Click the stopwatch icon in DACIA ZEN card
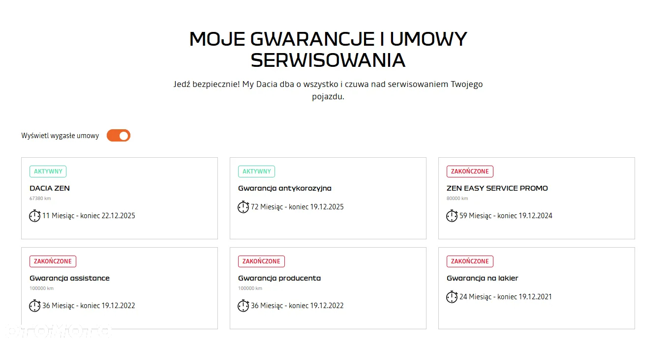 point(34,216)
